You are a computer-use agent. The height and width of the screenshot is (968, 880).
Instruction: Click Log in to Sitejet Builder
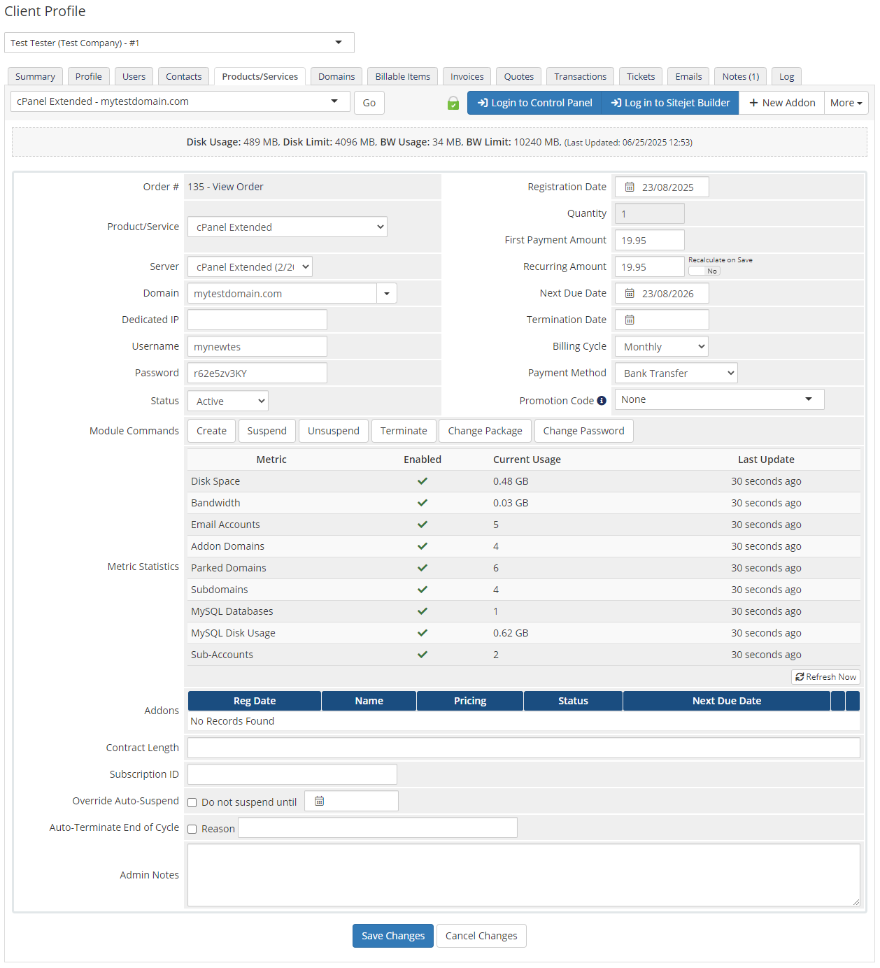(x=670, y=103)
